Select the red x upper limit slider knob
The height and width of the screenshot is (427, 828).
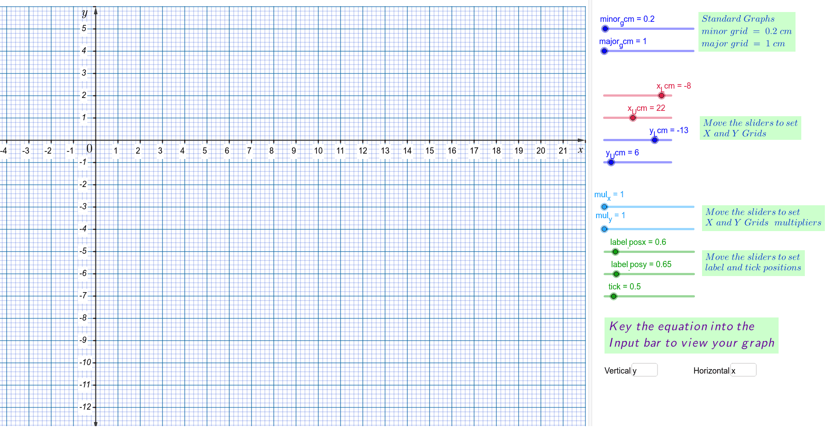point(633,118)
